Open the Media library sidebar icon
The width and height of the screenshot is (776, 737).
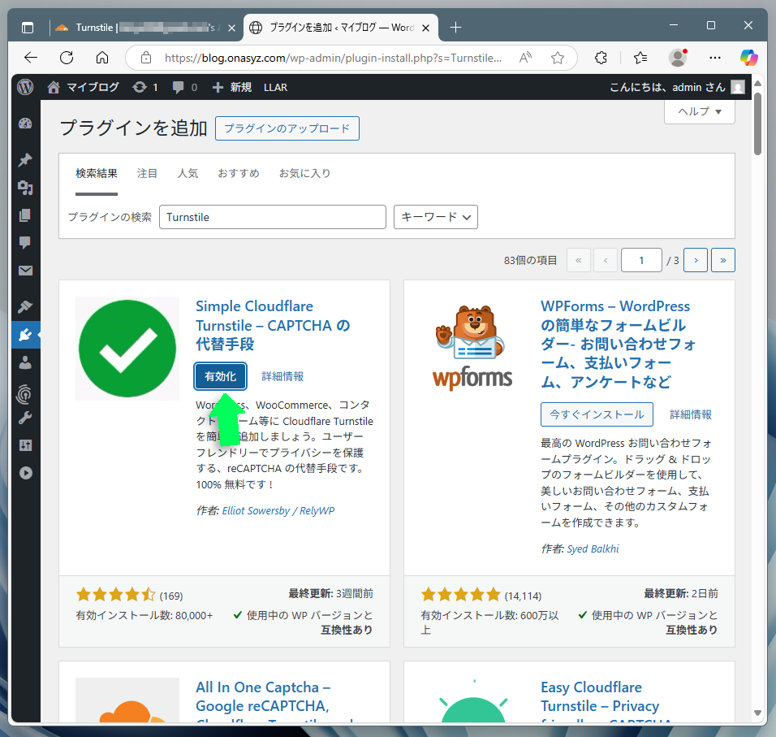[x=25, y=188]
